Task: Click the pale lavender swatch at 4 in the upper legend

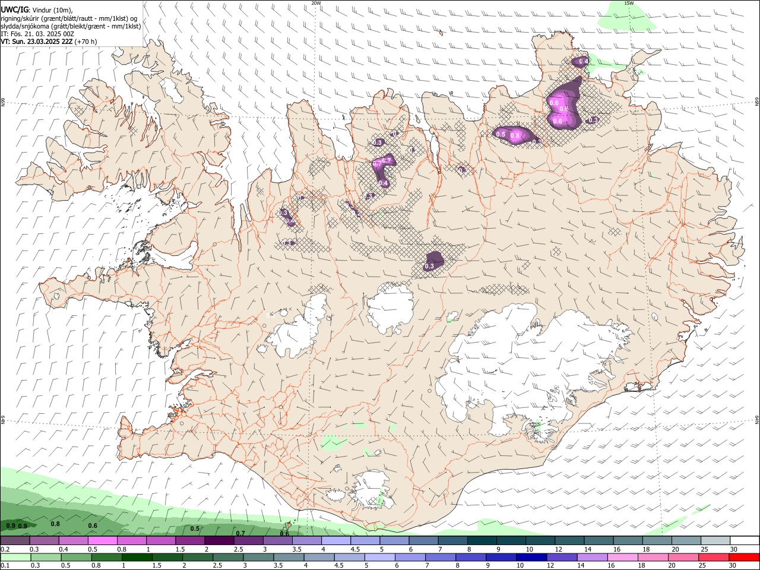Action: pos(335,541)
